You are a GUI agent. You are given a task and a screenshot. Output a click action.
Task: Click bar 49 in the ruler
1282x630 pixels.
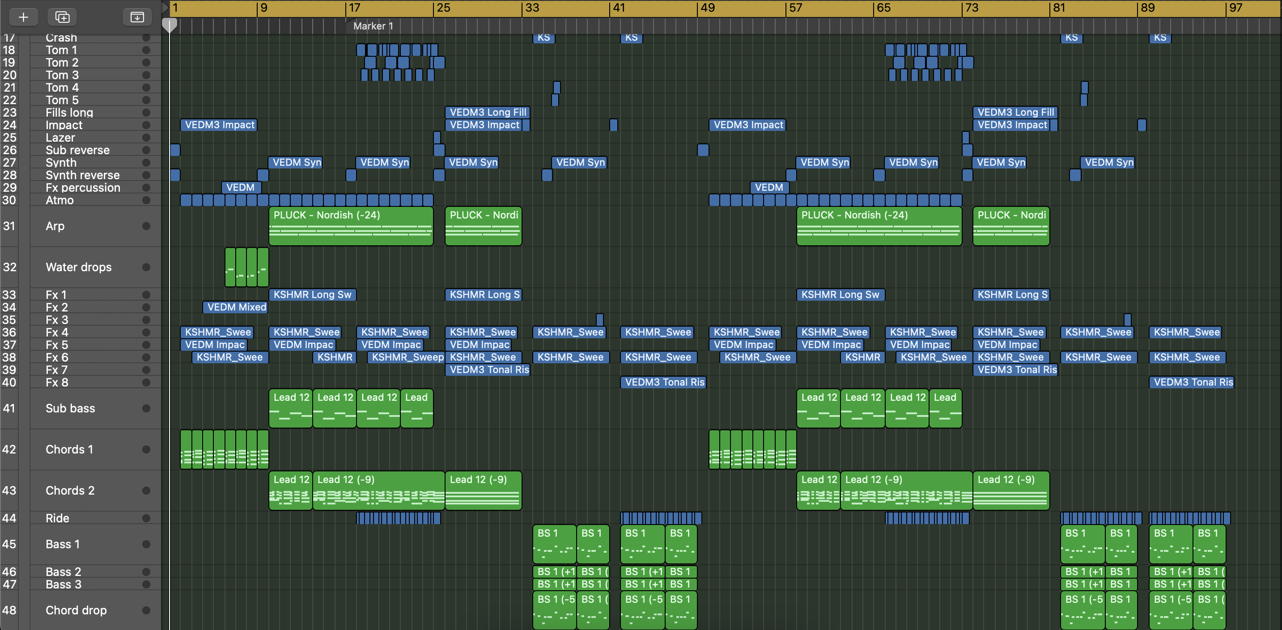[x=707, y=8]
